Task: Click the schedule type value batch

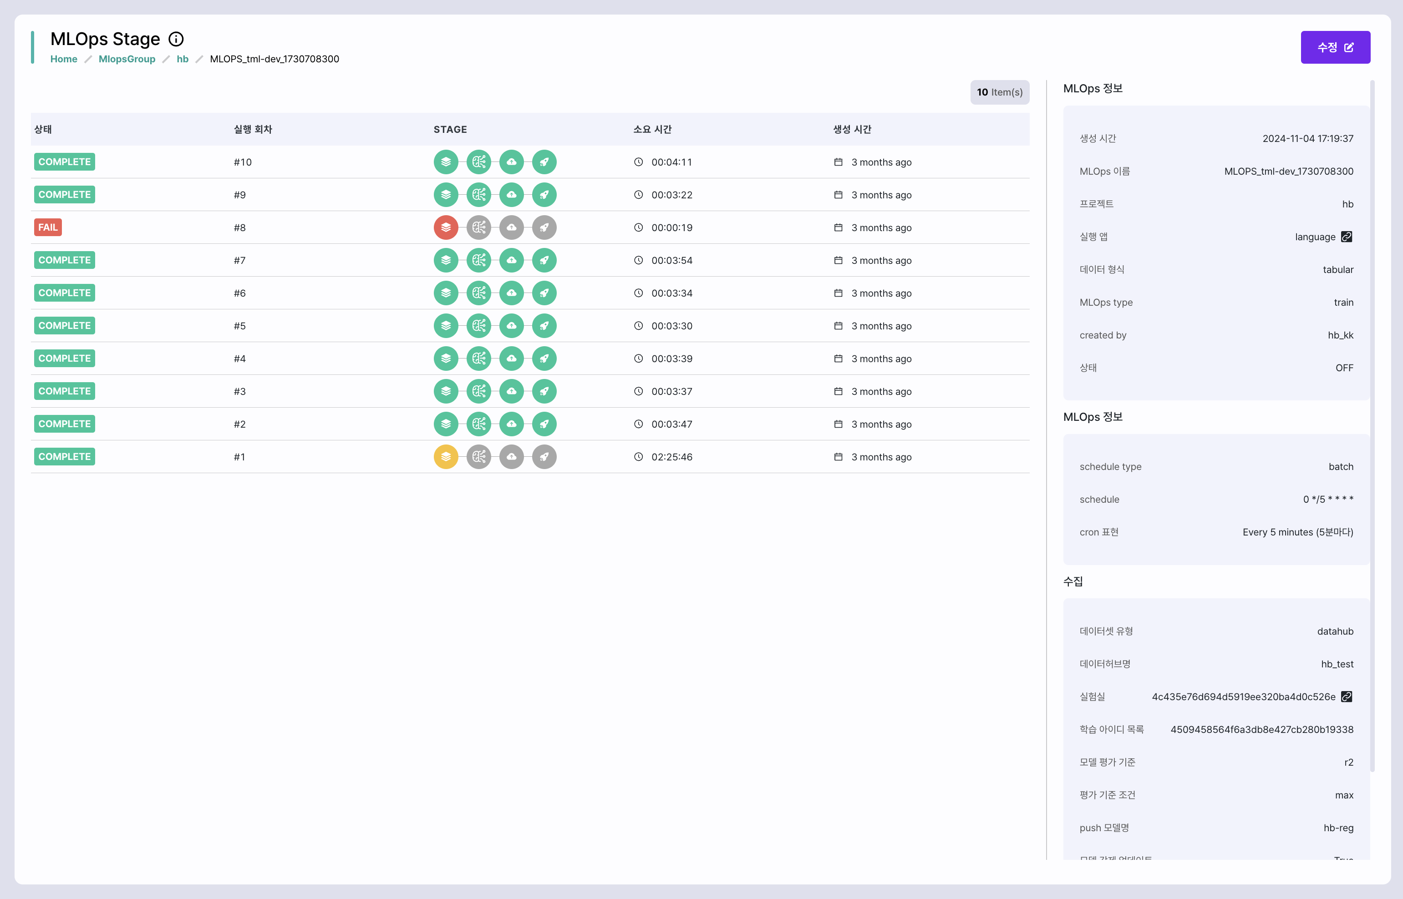Action: (x=1341, y=466)
